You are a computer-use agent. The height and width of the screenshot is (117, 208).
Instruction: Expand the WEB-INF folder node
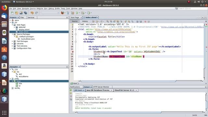pyautogui.click(x=15, y=27)
